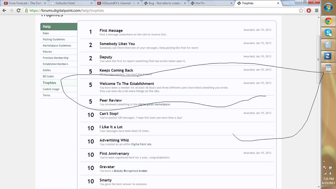Follow the Globally Recognized Avatar link

tap(131, 171)
